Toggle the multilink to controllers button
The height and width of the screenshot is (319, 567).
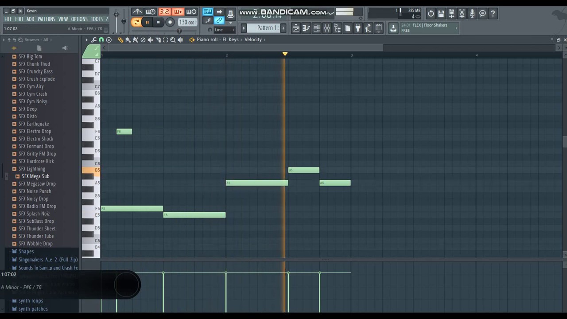click(x=219, y=20)
